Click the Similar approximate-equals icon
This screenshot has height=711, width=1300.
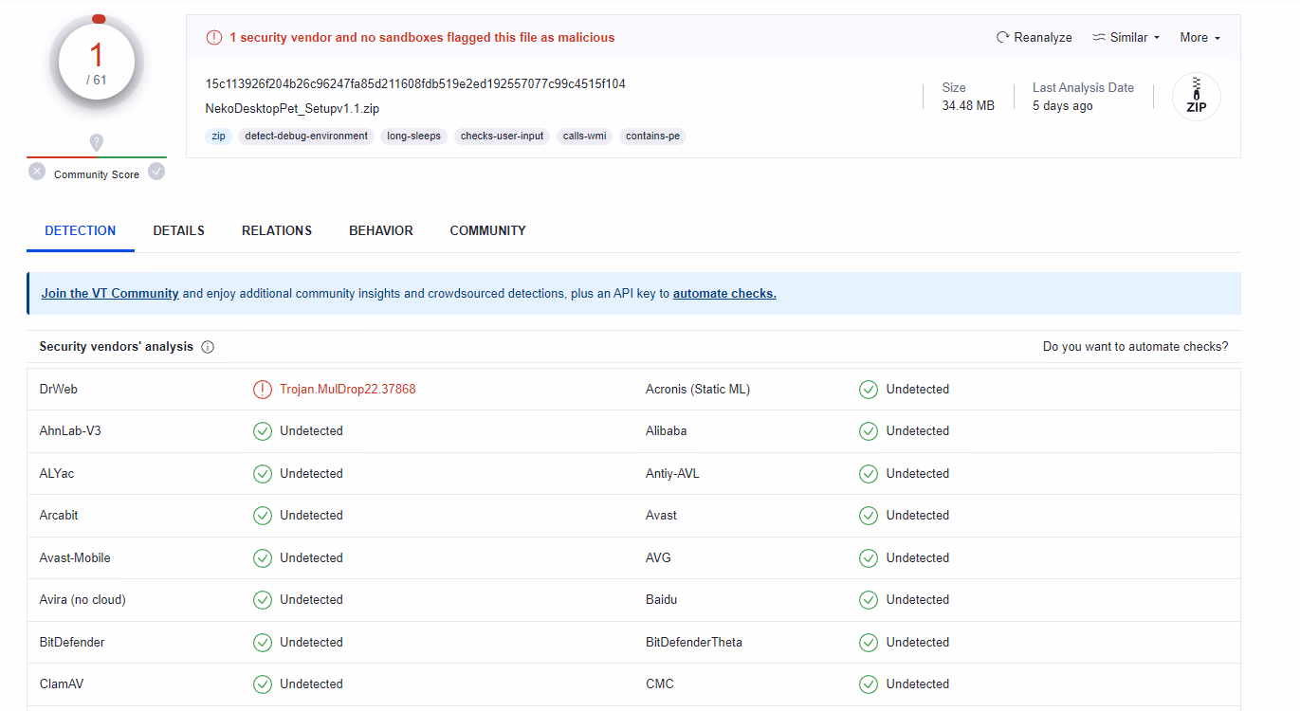click(1099, 38)
